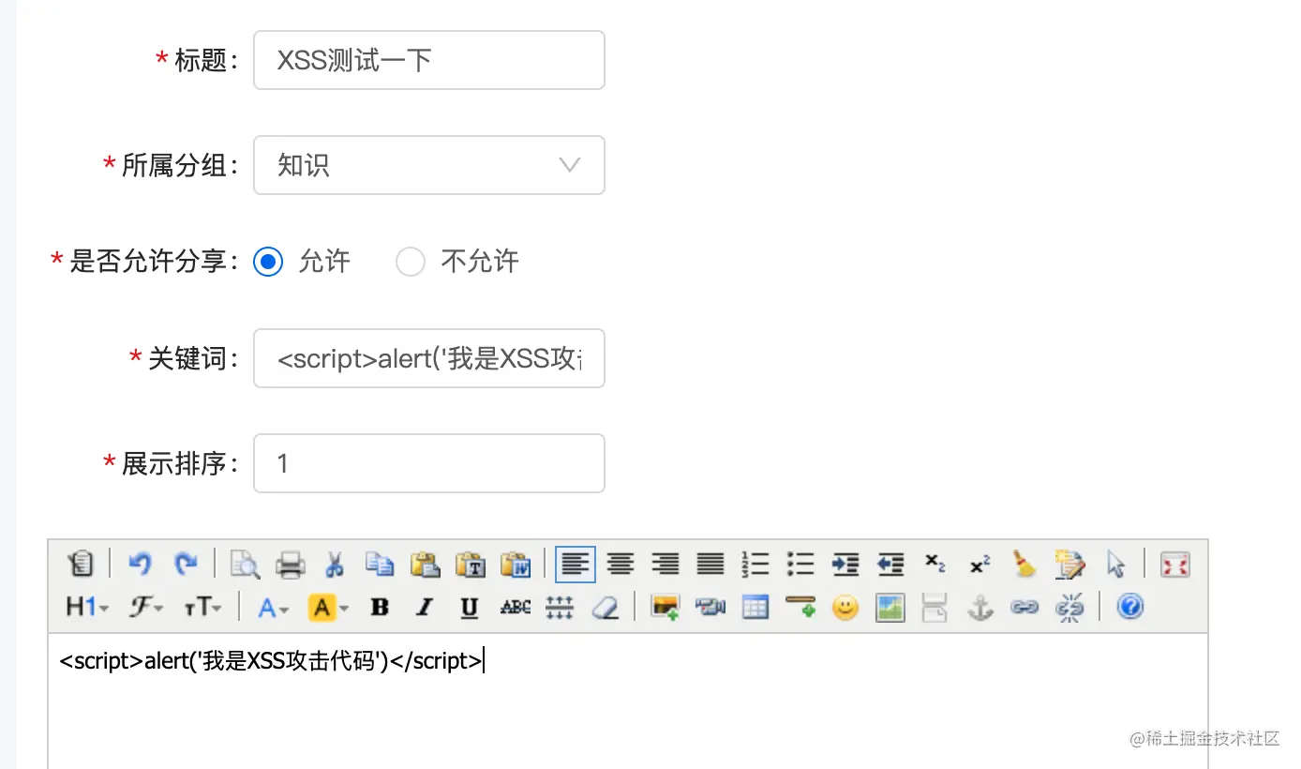This screenshot has height=769, width=1301.
Task: Insert an image
Action: coord(665,608)
